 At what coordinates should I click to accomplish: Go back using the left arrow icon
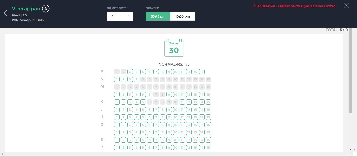pyautogui.click(x=5, y=13)
